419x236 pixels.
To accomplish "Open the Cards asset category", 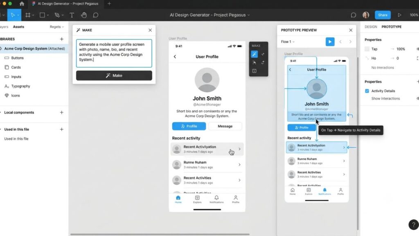I will [x=16, y=68].
